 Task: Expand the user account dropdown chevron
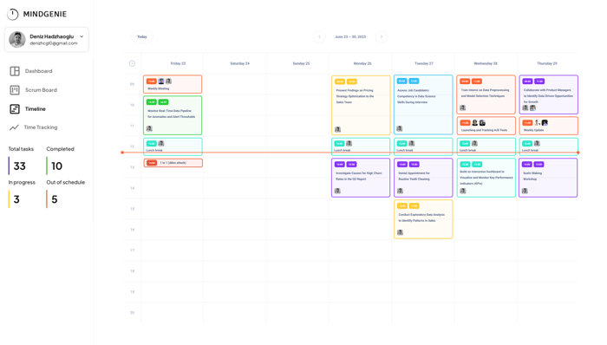click(x=82, y=36)
